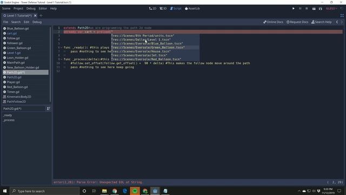Open the Help menu
346x195 pixels.
coord(54,9)
